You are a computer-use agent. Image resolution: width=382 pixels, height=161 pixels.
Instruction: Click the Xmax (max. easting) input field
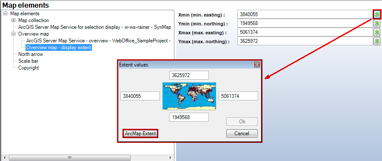[305, 32]
